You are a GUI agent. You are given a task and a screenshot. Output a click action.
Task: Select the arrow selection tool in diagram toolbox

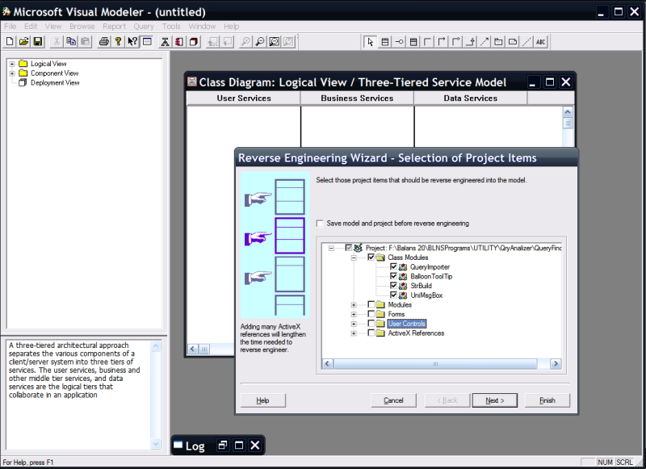[370, 42]
